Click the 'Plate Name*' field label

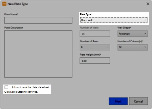click(x=11, y=14)
